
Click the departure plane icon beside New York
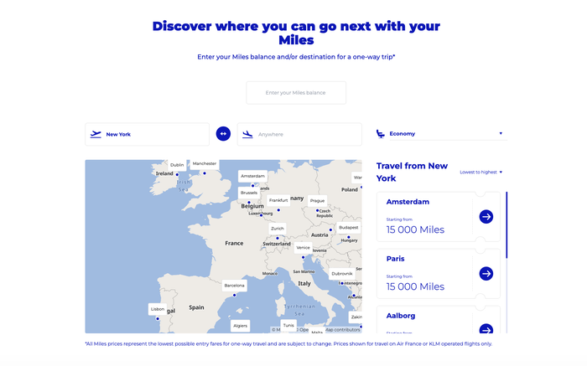click(x=96, y=134)
